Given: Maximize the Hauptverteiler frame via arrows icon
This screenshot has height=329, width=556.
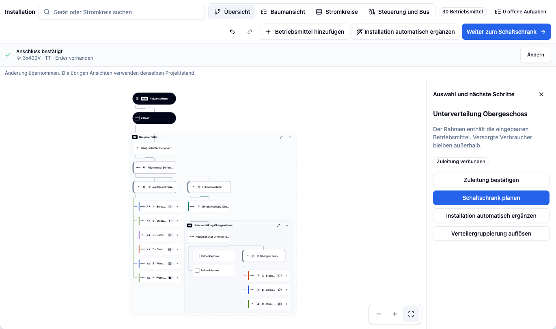Looking at the screenshot, I should click(281, 137).
